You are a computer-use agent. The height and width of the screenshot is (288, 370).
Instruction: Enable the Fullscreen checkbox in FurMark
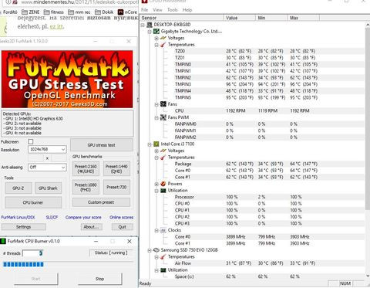(31, 141)
